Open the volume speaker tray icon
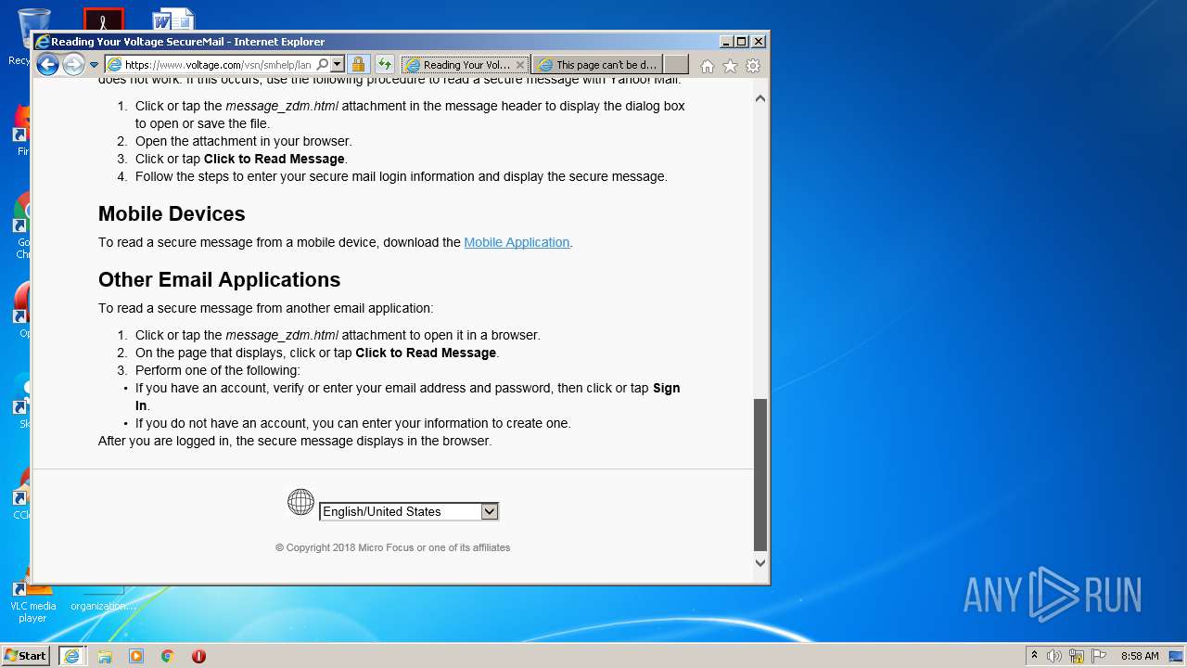Viewport: 1187px width, 668px height. click(x=1054, y=656)
